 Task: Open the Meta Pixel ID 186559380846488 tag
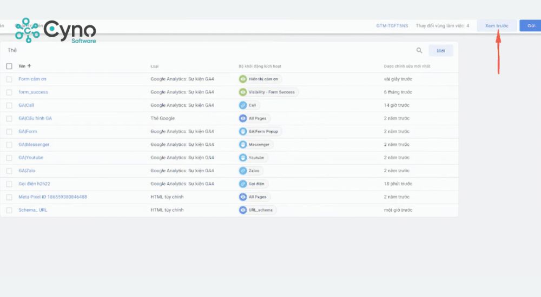click(x=52, y=197)
